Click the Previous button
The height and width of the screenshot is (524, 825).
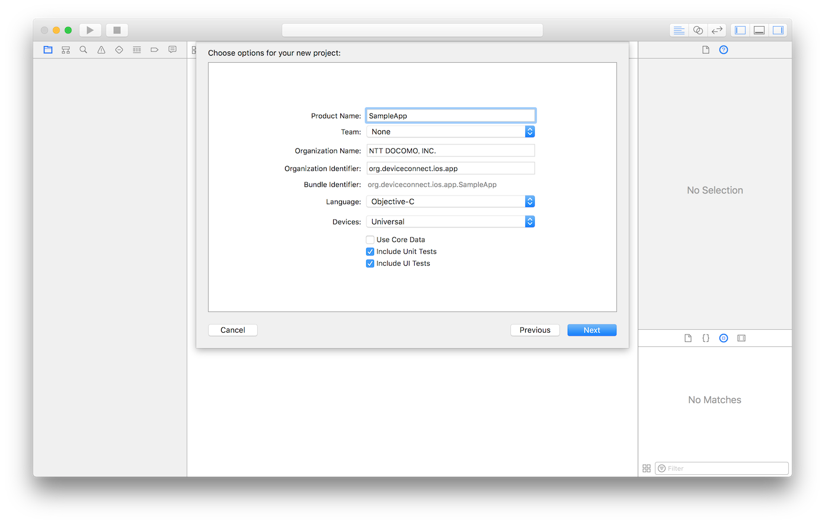click(535, 330)
